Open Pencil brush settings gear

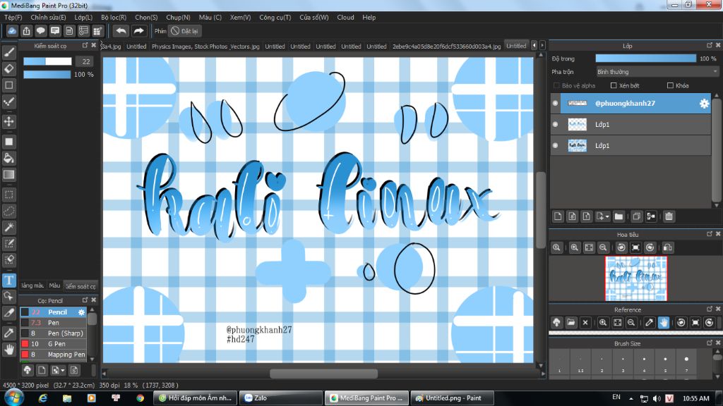click(81, 312)
